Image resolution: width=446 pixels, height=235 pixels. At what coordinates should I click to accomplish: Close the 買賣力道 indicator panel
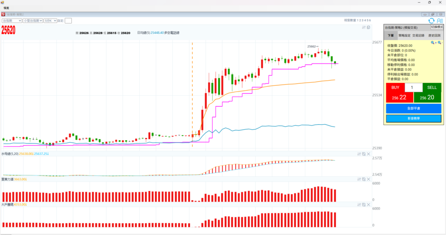pos(368,179)
